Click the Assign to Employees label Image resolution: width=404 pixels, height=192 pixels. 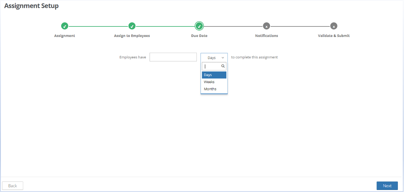(132, 36)
